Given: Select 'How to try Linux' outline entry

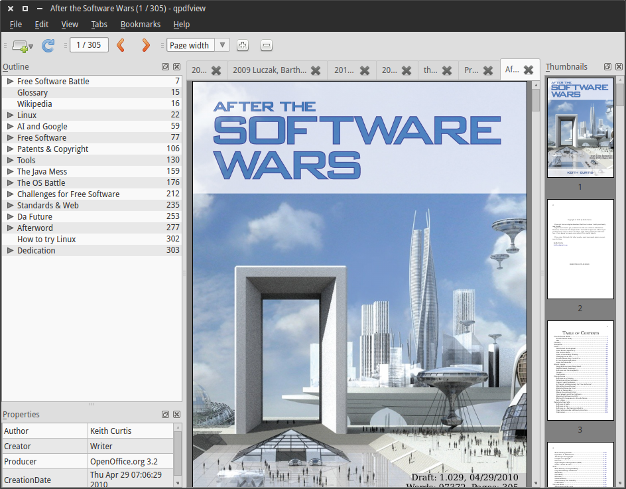Looking at the screenshot, I should 46,240.
